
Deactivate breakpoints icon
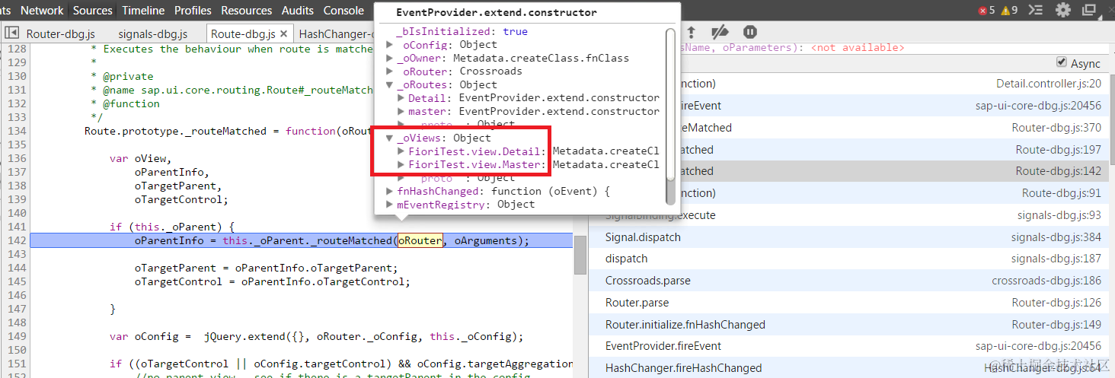click(720, 32)
